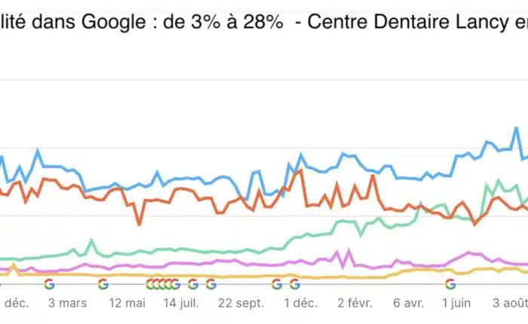The image size is (528, 324).
Task: Click the 6 avr. date label
Action: click(x=408, y=303)
